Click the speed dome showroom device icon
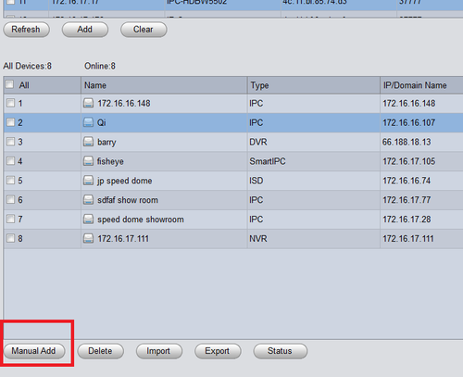Screen dimensions: 463x377 click(x=88, y=220)
